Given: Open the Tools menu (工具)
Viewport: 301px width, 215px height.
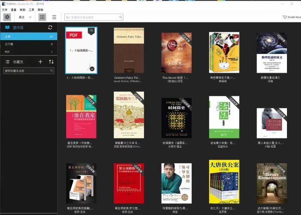Looking at the screenshot, I should pyautogui.click(x=31, y=10).
